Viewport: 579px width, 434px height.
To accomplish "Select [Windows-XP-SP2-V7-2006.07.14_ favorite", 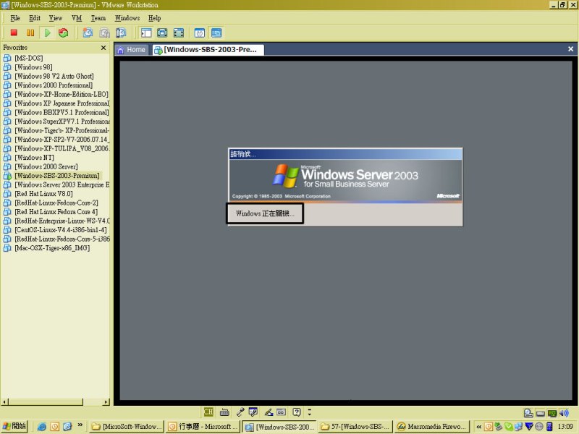I will (x=62, y=140).
